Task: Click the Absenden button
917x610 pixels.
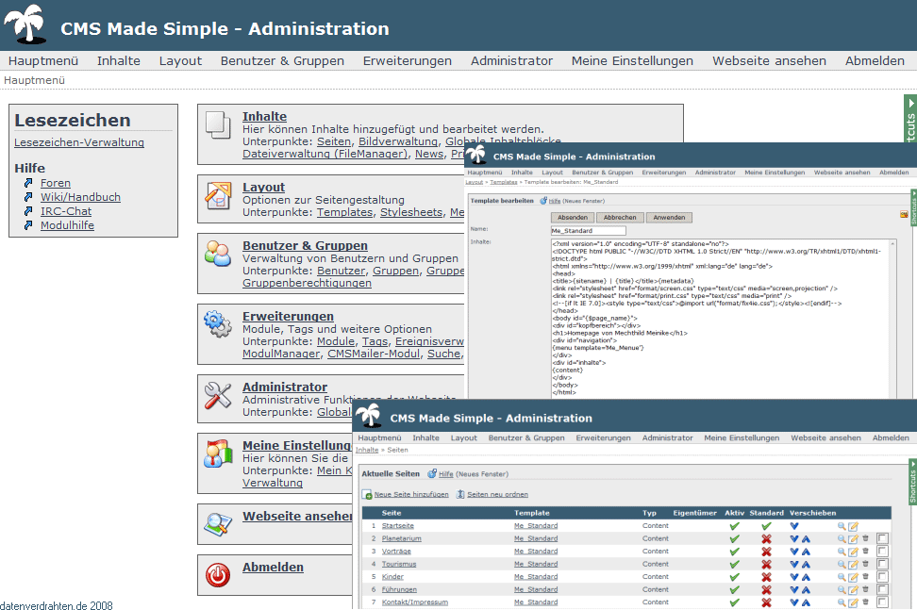Action: 573,218
